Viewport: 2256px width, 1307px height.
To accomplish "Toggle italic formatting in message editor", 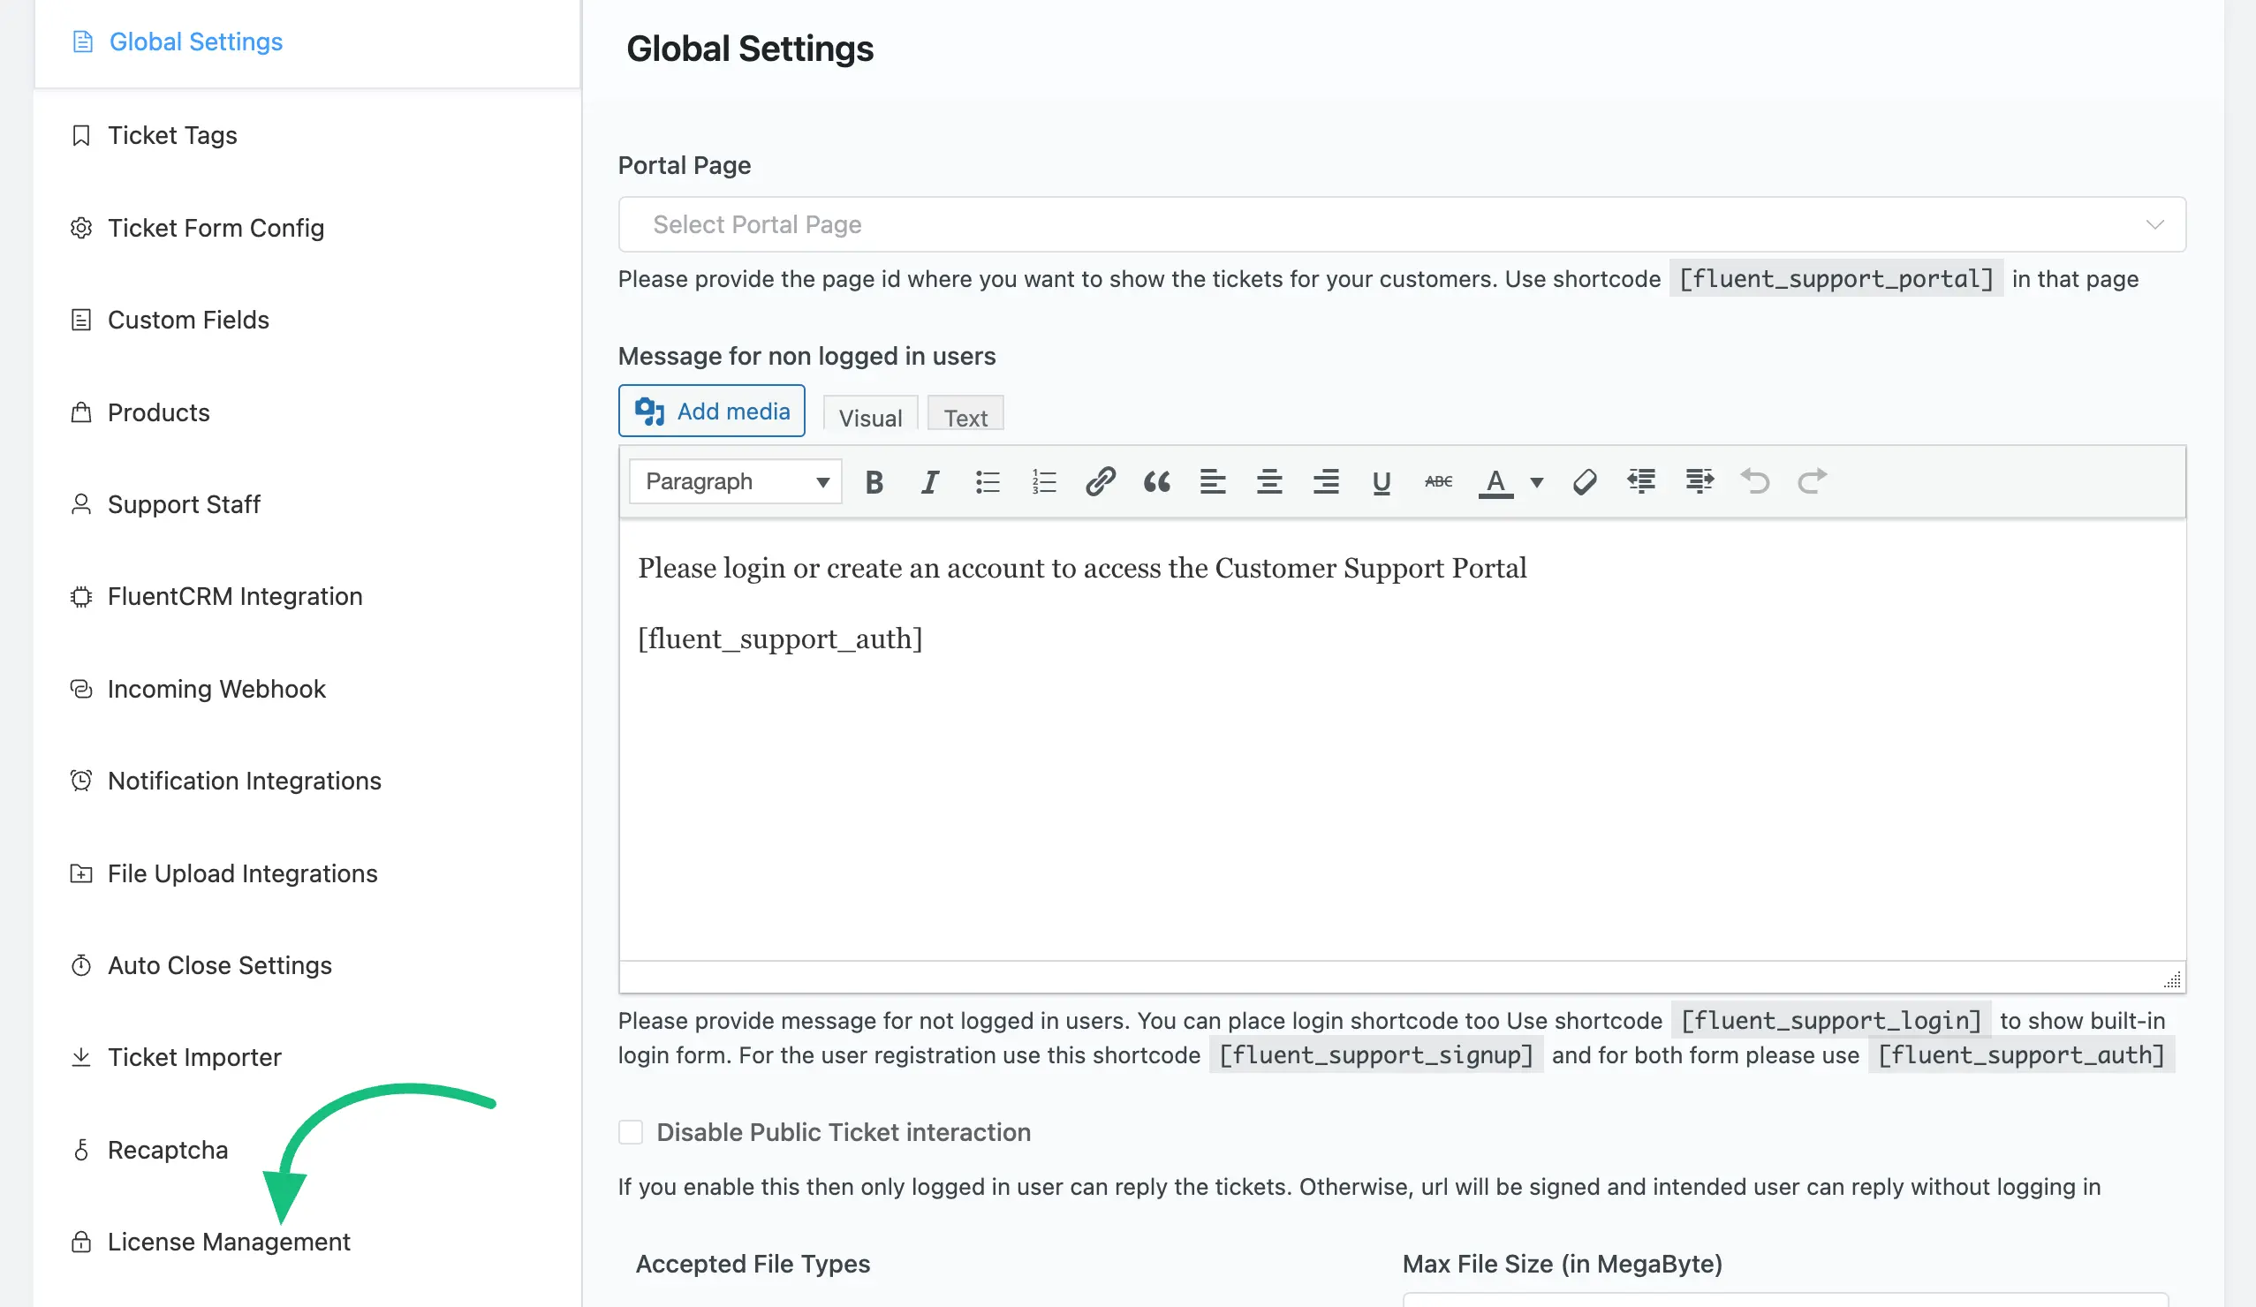I will (929, 480).
